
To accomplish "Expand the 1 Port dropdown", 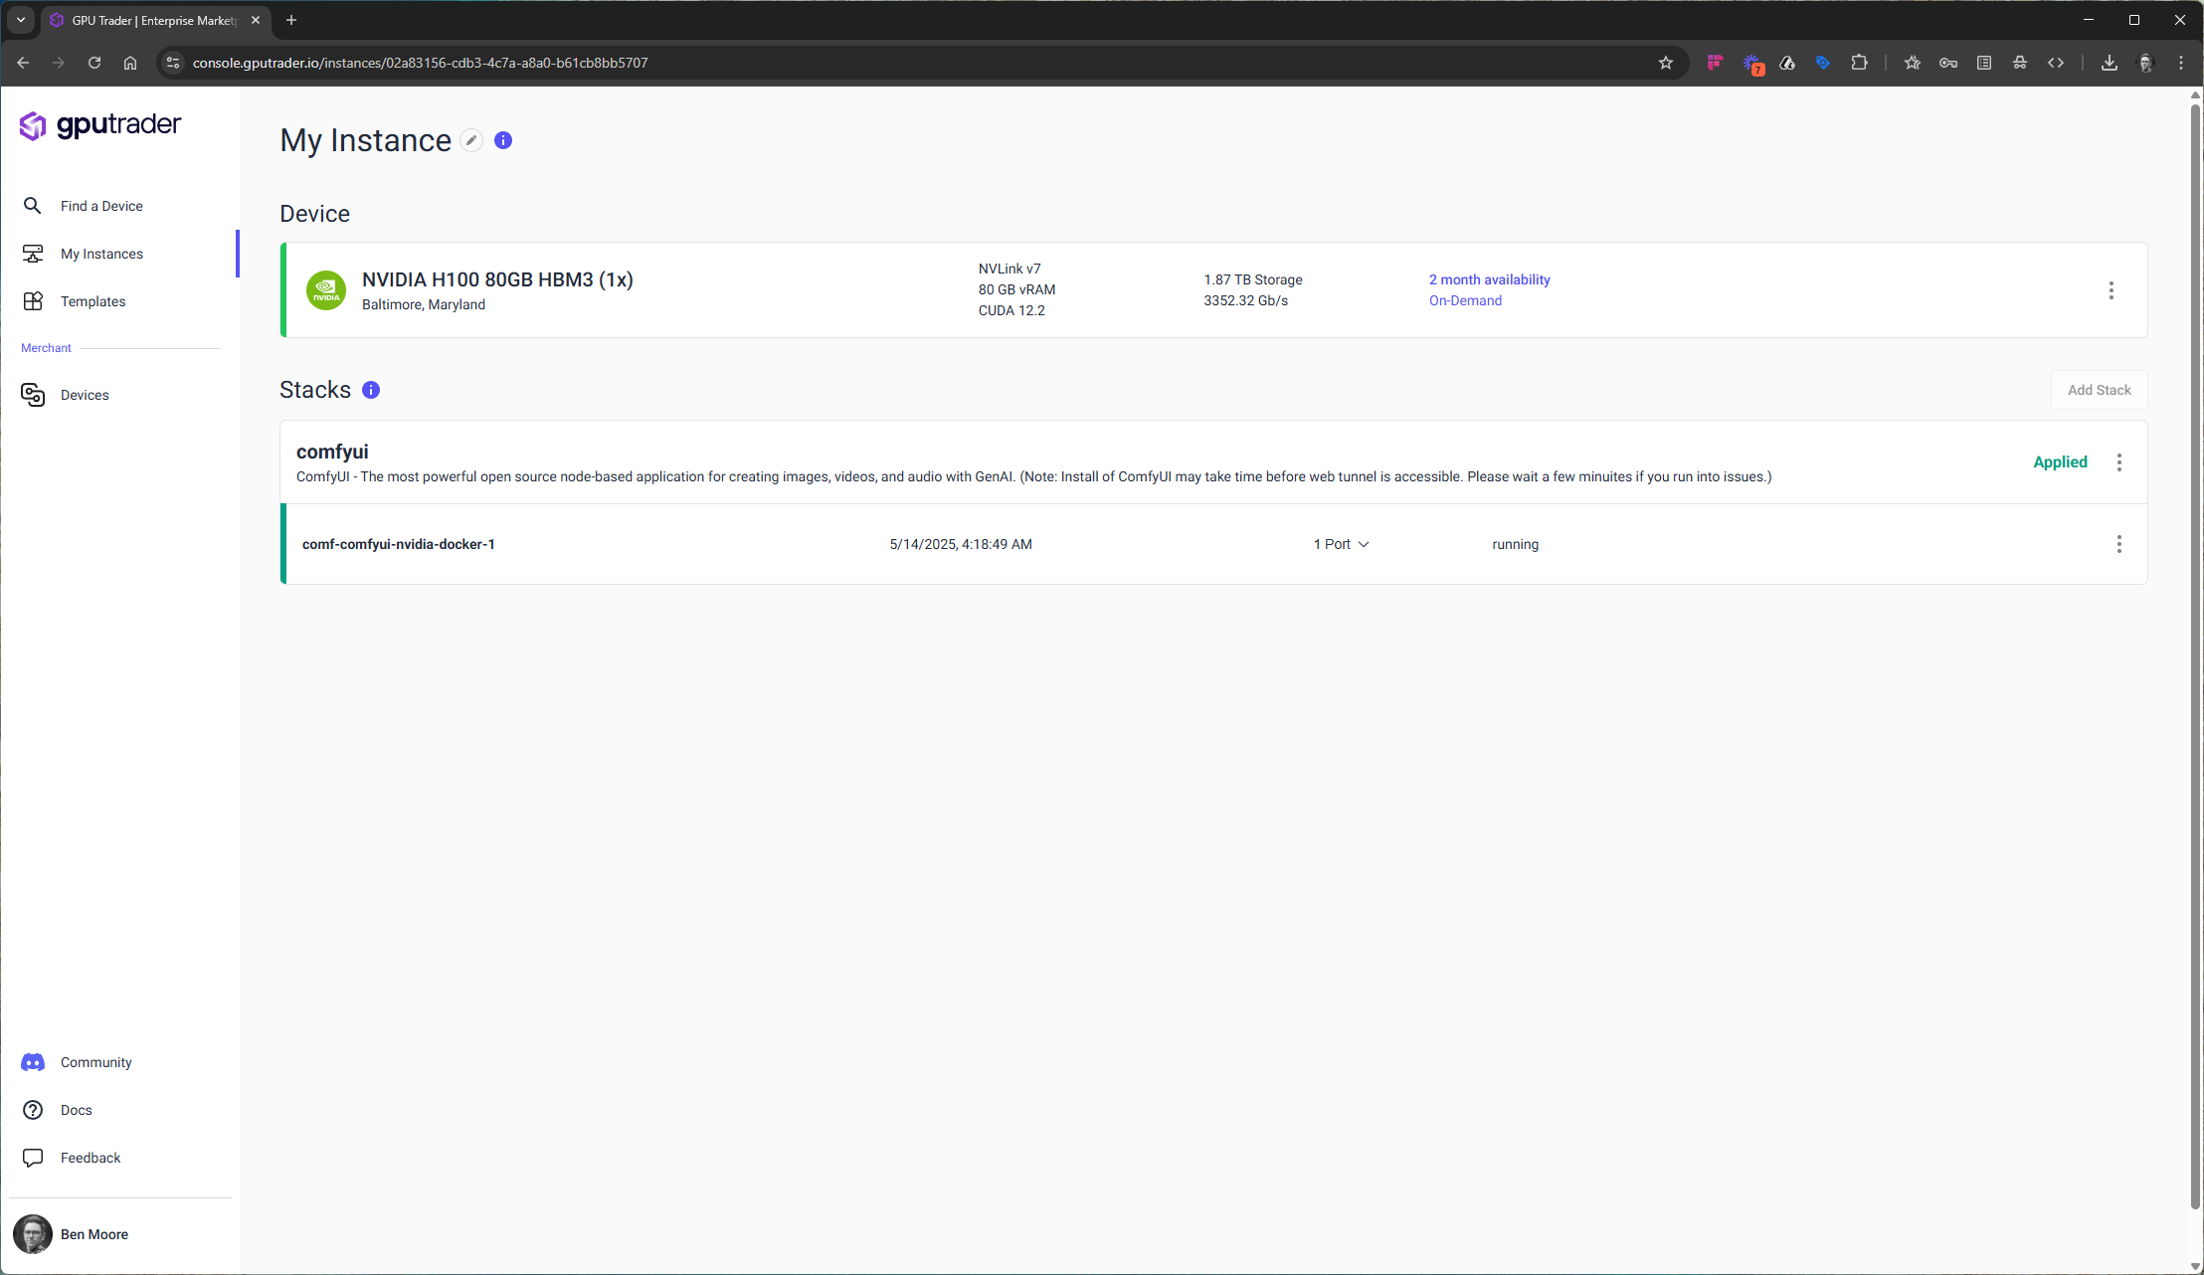I will [1341, 544].
